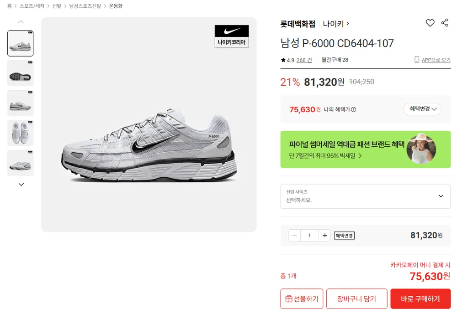Click the share icon
The width and height of the screenshot is (457, 314).
point(445,23)
